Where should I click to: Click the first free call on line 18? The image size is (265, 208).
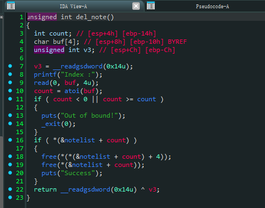point(49,157)
